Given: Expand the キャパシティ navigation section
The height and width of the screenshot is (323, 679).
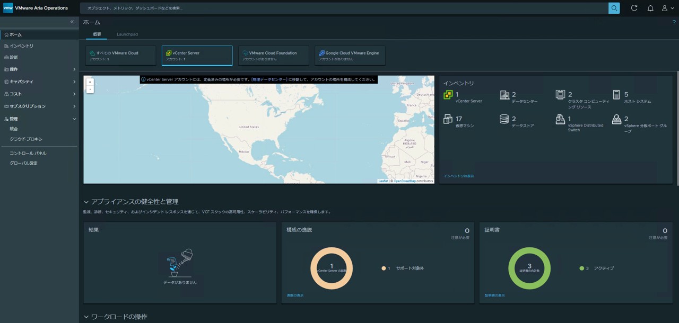Looking at the screenshot, I should [74, 82].
